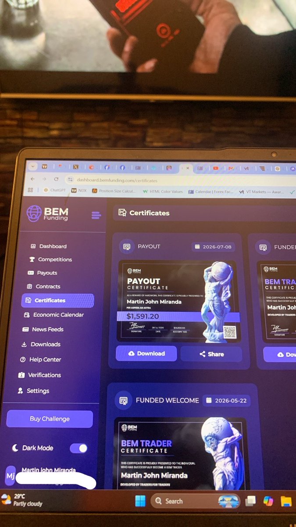Open the HTML Color Values bookmark
296x527 pixels.
pyautogui.click(x=163, y=191)
